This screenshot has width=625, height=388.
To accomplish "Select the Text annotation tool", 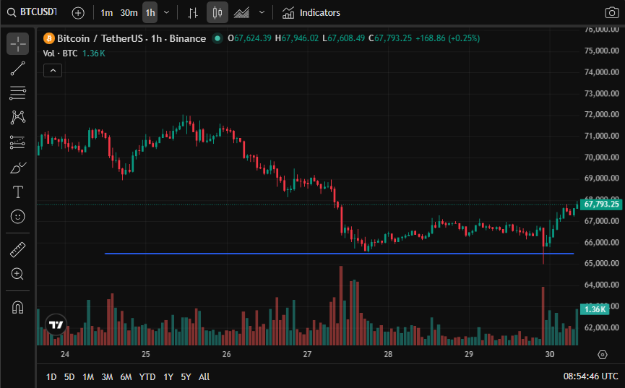I will click(x=17, y=192).
